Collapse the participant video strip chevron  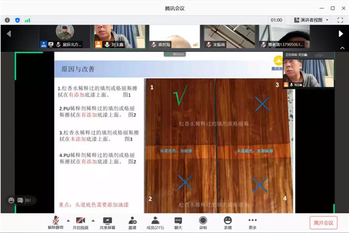tap(343, 48)
